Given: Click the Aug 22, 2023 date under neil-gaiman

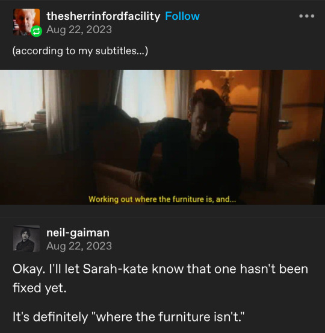Looking at the screenshot, I should (x=79, y=246).
